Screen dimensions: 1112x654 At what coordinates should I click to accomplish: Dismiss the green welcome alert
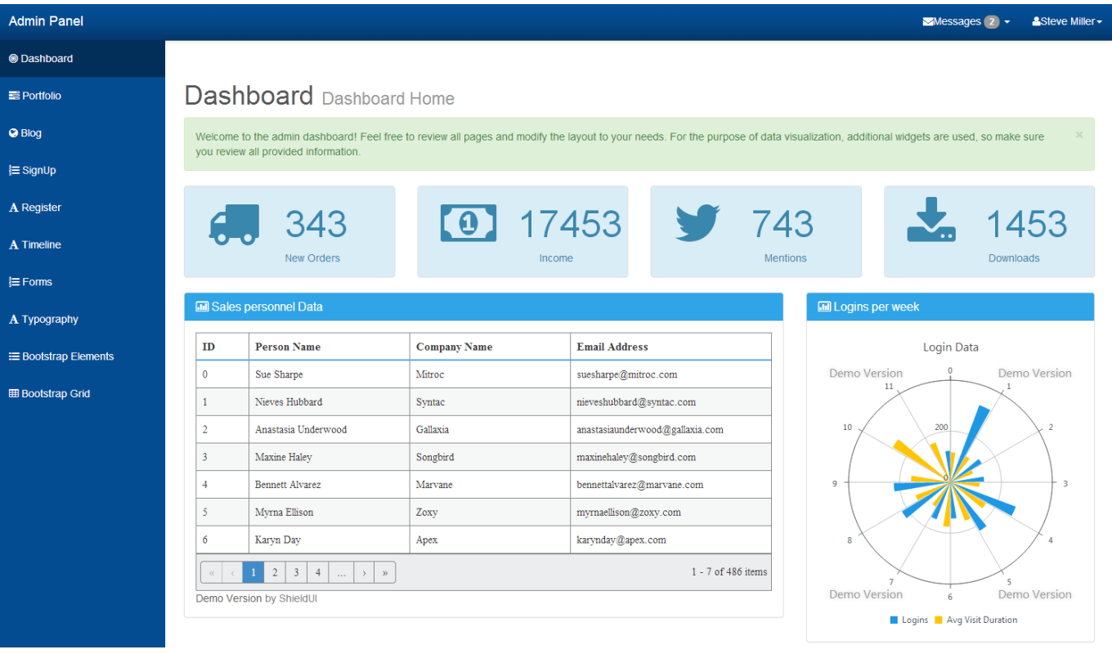coord(1078,135)
